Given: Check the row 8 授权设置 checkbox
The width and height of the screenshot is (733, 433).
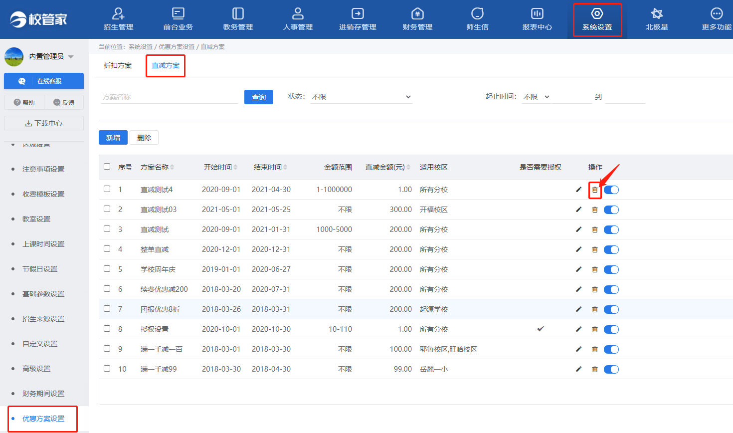Looking at the screenshot, I should click(x=107, y=329).
